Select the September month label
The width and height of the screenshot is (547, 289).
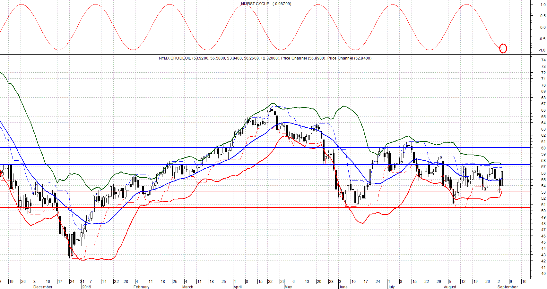point(508,287)
